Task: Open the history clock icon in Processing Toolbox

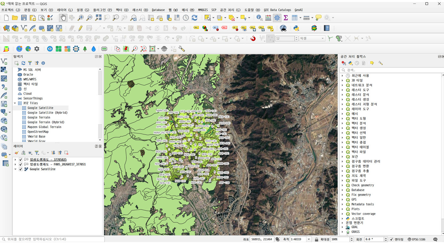Action: pos(357,63)
